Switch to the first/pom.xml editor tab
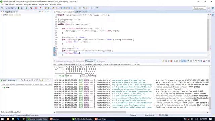This screenshot has height=121, width=215. [x=82, y=12]
